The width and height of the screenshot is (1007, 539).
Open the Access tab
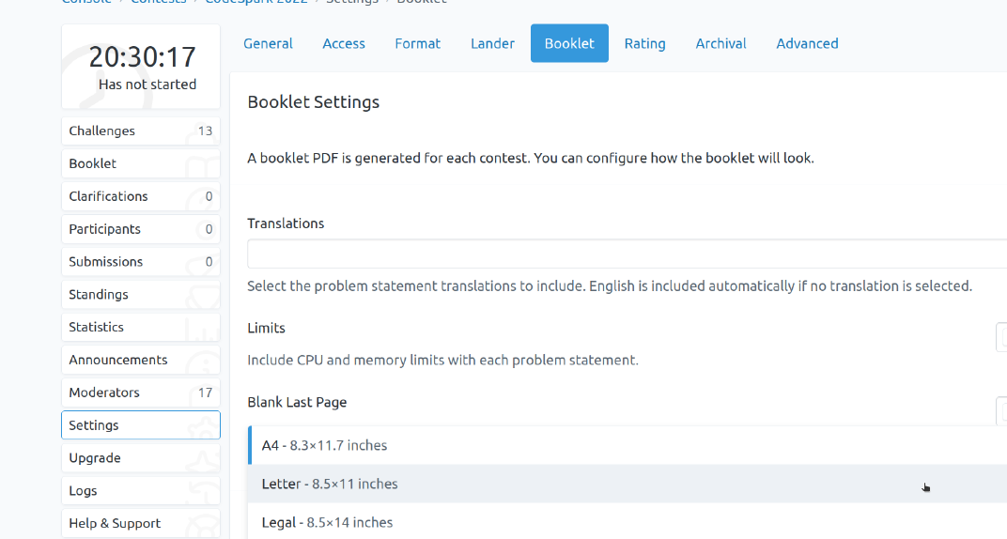click(x=344, y=43)
